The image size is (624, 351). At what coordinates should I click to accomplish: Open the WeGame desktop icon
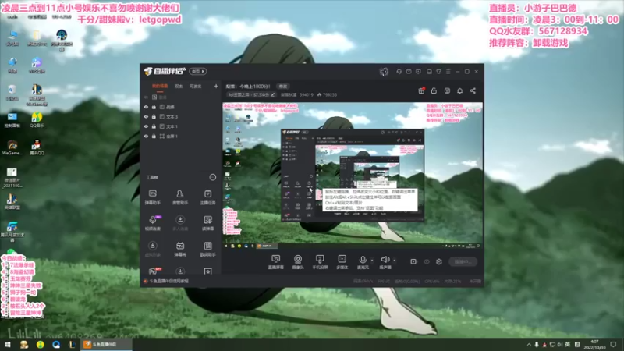(12, 147)
